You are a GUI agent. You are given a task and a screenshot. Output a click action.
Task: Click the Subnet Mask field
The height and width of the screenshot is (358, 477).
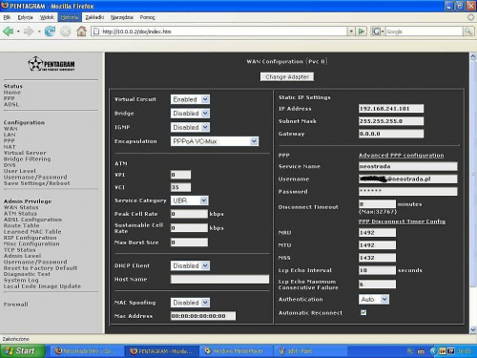click(x=391, y=121)
